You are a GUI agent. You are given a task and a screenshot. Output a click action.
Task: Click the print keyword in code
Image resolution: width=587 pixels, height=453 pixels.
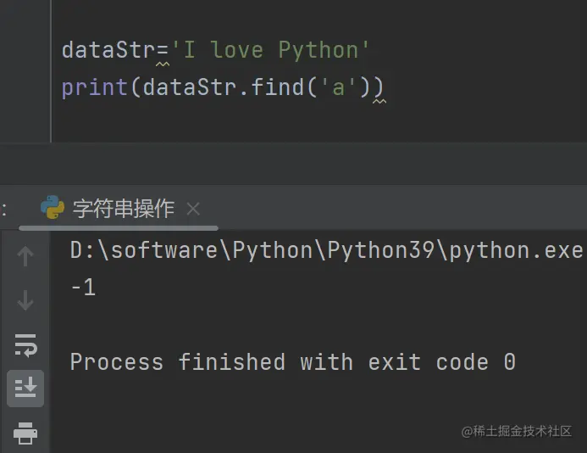pos(95,88)
